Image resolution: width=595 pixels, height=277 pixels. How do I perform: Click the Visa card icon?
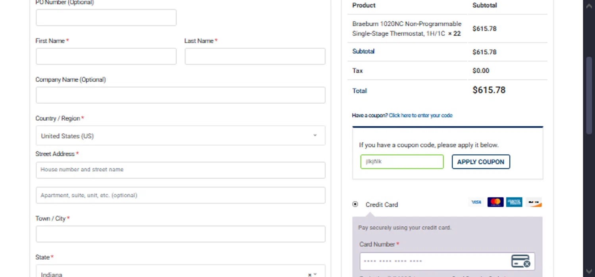(476, 202)
